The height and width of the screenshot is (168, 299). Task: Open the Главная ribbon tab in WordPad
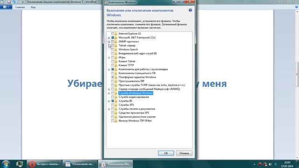click(20, 7)
